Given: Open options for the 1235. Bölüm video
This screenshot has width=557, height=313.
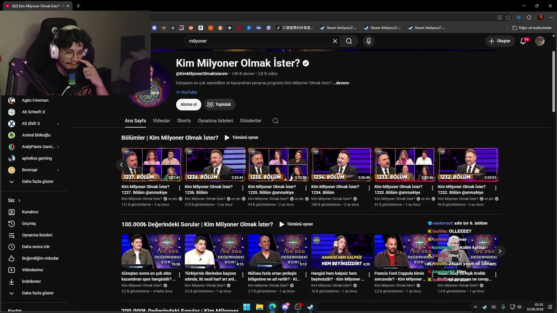Looking at the screenshot, I should click(306, 188).
